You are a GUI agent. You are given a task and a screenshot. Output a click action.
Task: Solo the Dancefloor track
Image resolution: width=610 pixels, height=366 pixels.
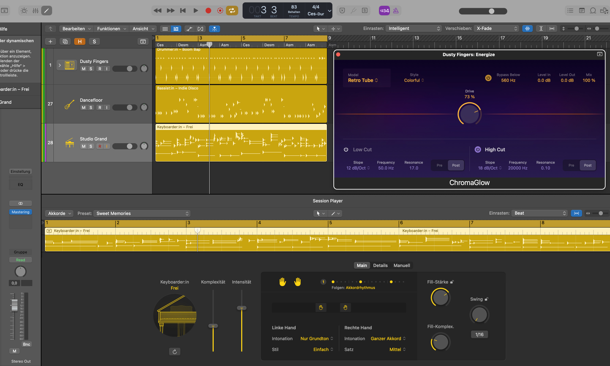pos(90,107)
